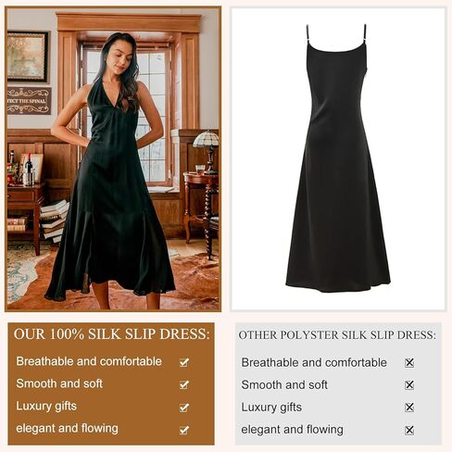The width and height of the screenshot is (452, 452).
Task: Click the X box beside polyester Luxury gifts
Action: click(409, 408)
